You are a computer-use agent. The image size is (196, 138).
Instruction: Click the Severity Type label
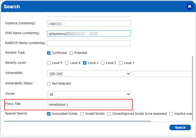(15, 53)
